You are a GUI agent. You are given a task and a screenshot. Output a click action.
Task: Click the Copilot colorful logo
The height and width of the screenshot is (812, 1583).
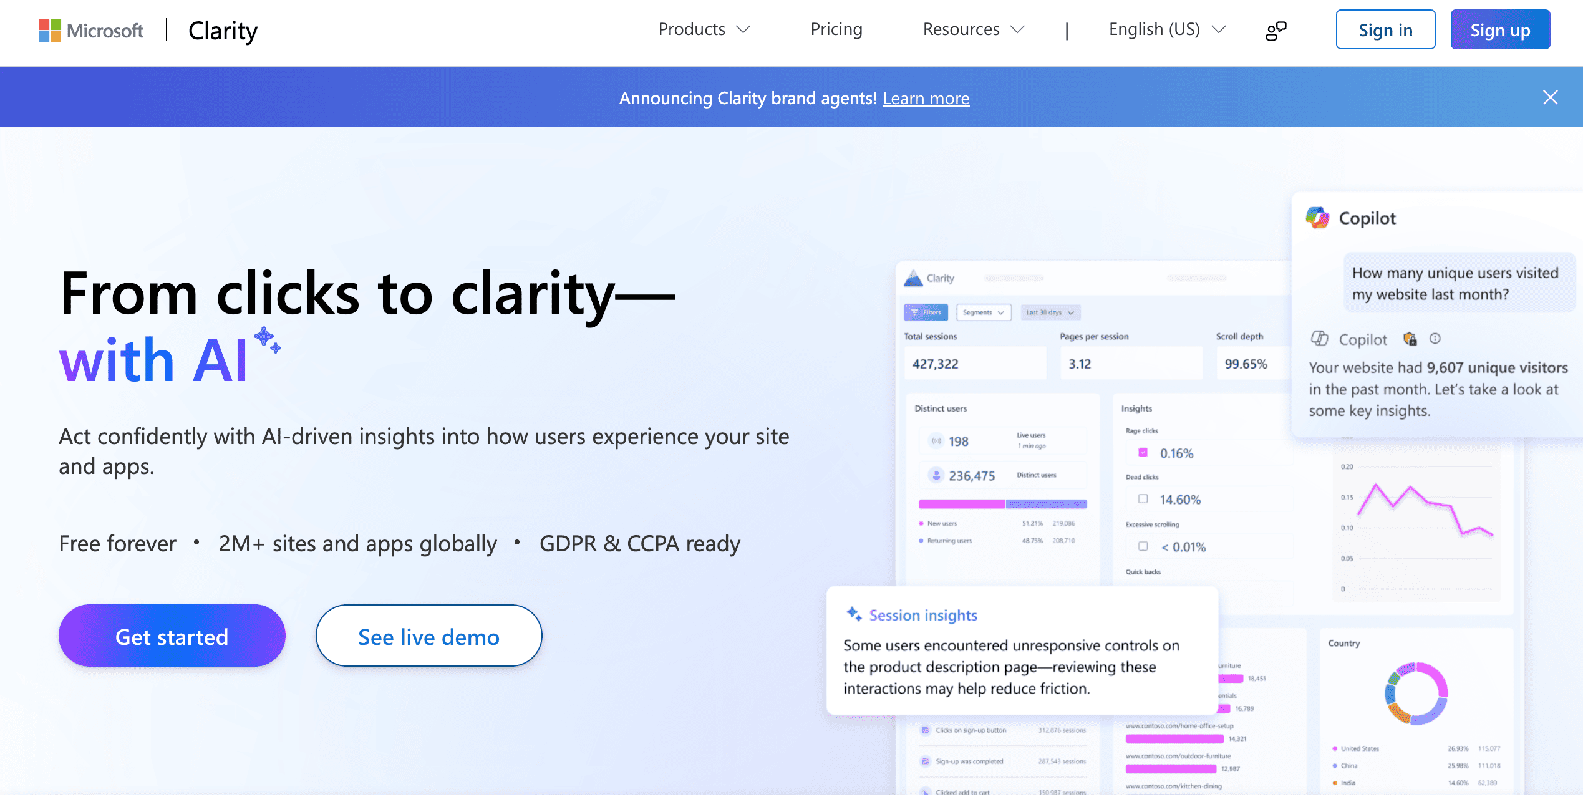coord(1317,218)
